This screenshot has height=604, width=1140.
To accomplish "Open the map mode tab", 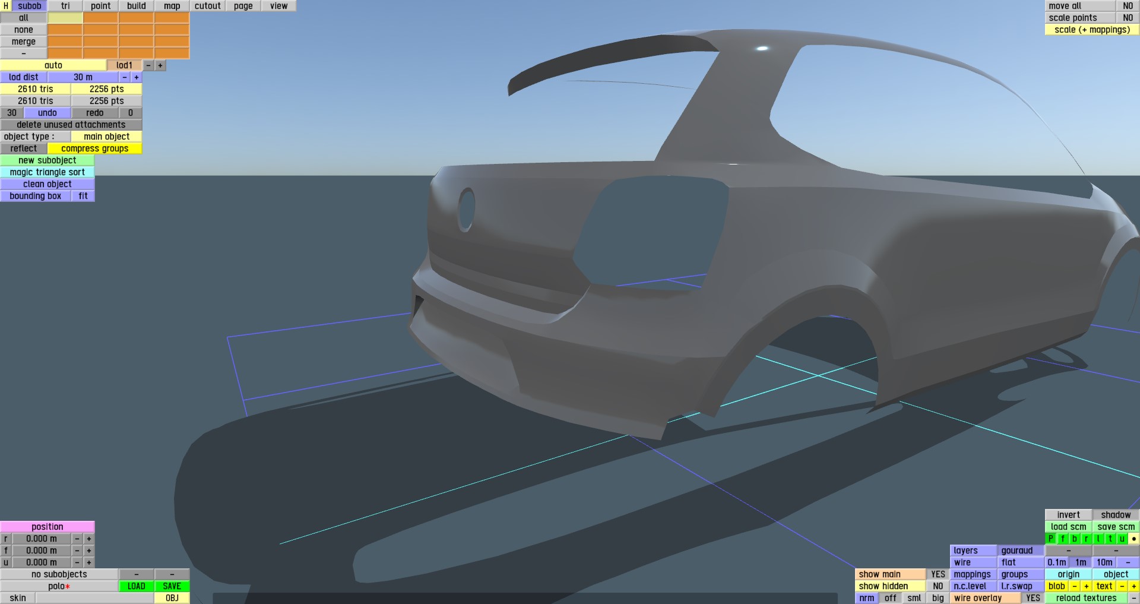I will (x=172, y=6).
